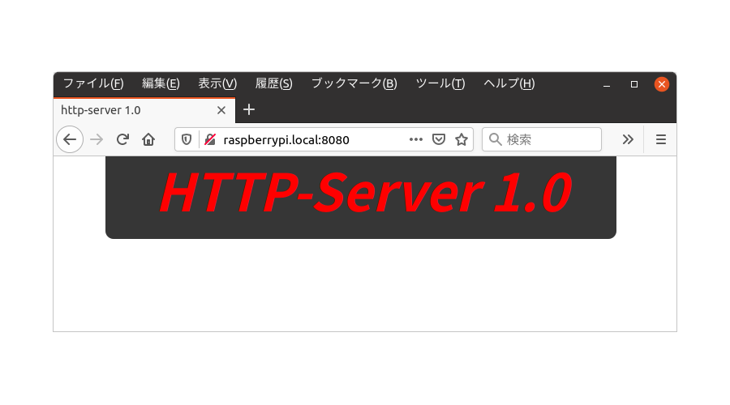Reload the current page
The image size is (730, 405).
pyautogui.click(x=122, y=139)
